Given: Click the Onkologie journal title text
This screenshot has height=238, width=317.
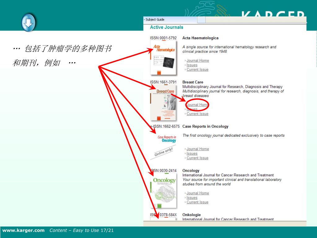Looking at the screenshot, I should click(x=191, y=215).
